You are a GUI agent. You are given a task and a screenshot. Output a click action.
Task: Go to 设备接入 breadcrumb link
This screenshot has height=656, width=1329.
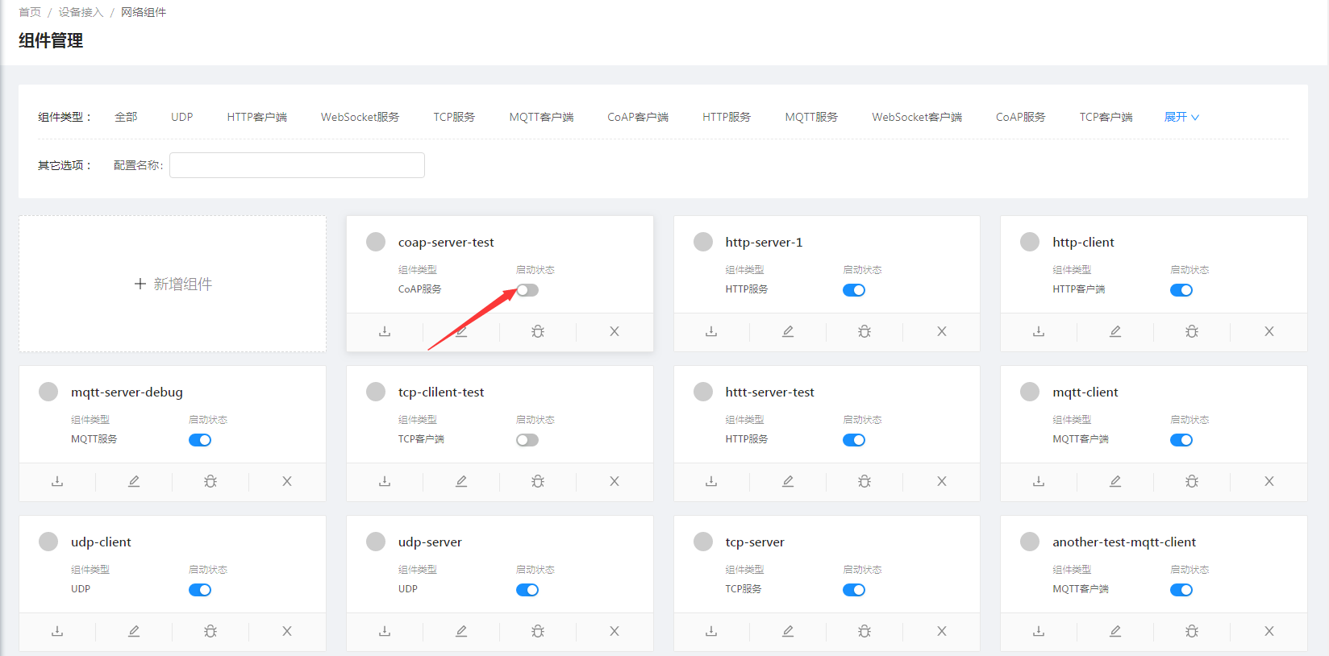click(x=81, y=12)
